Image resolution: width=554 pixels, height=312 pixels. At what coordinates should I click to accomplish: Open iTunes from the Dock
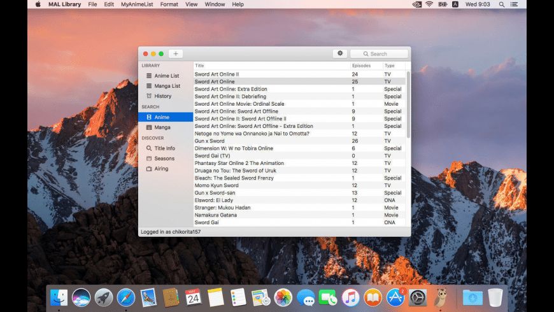click(x=350, y=297)
